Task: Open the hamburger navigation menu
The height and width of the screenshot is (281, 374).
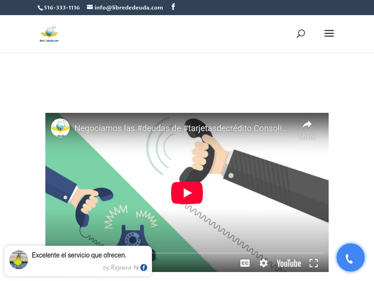Action: [329, 34]
